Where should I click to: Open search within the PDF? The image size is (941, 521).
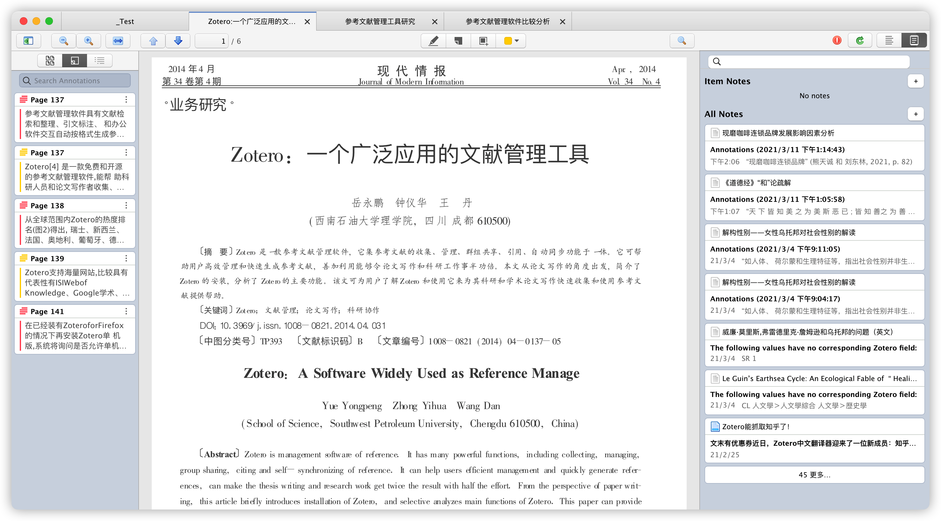point(682,40)
